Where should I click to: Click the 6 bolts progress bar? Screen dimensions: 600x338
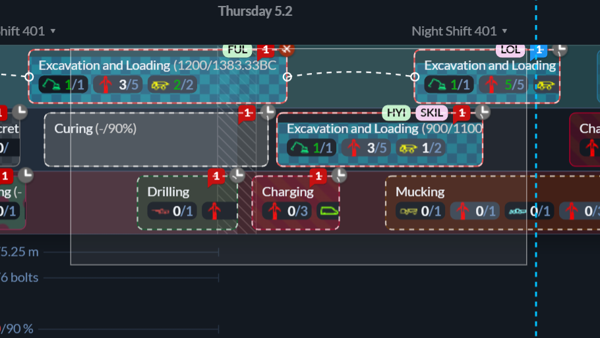click(x=131, y=278)
